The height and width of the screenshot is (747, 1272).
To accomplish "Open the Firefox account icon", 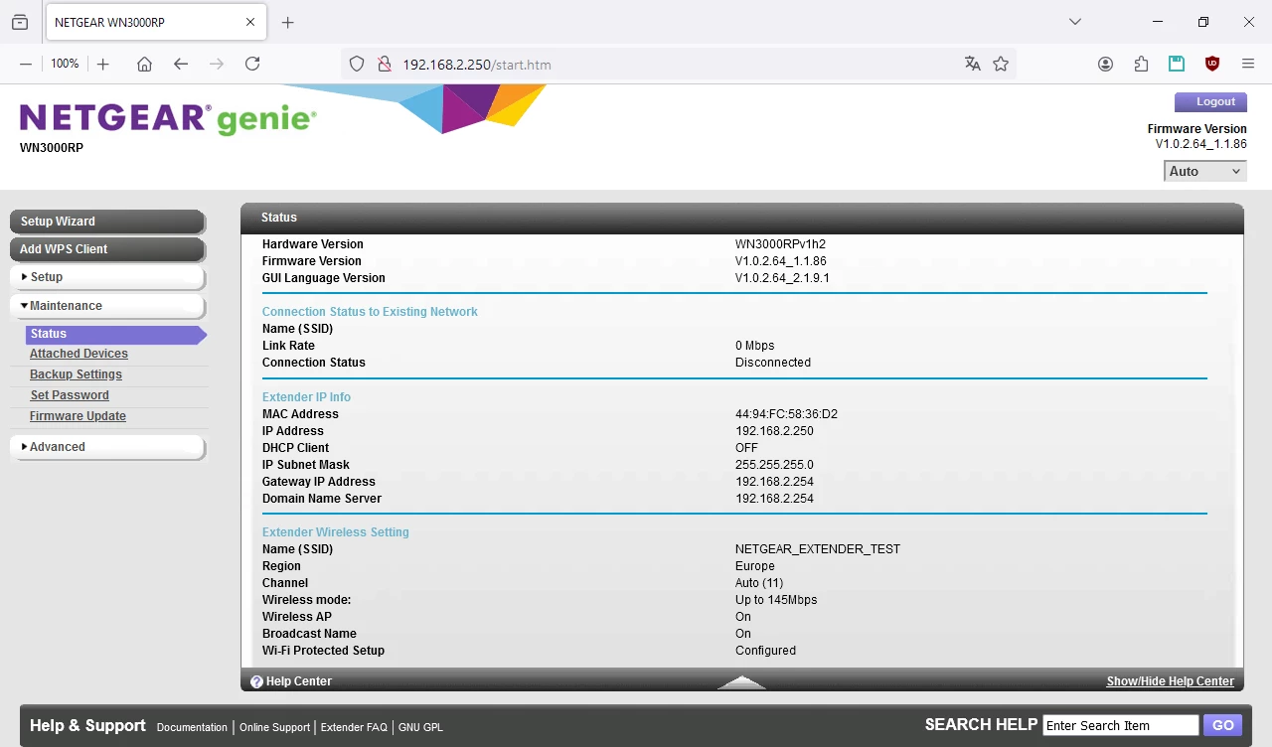I will (1105, 64).
